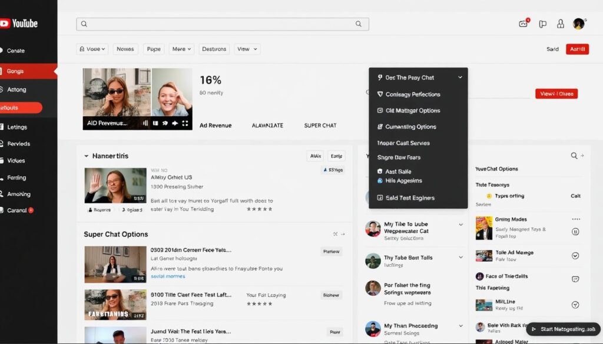Open the Almtry Grhict US video thumbnail
Screen dimensions: 603x344
[115, 185]
